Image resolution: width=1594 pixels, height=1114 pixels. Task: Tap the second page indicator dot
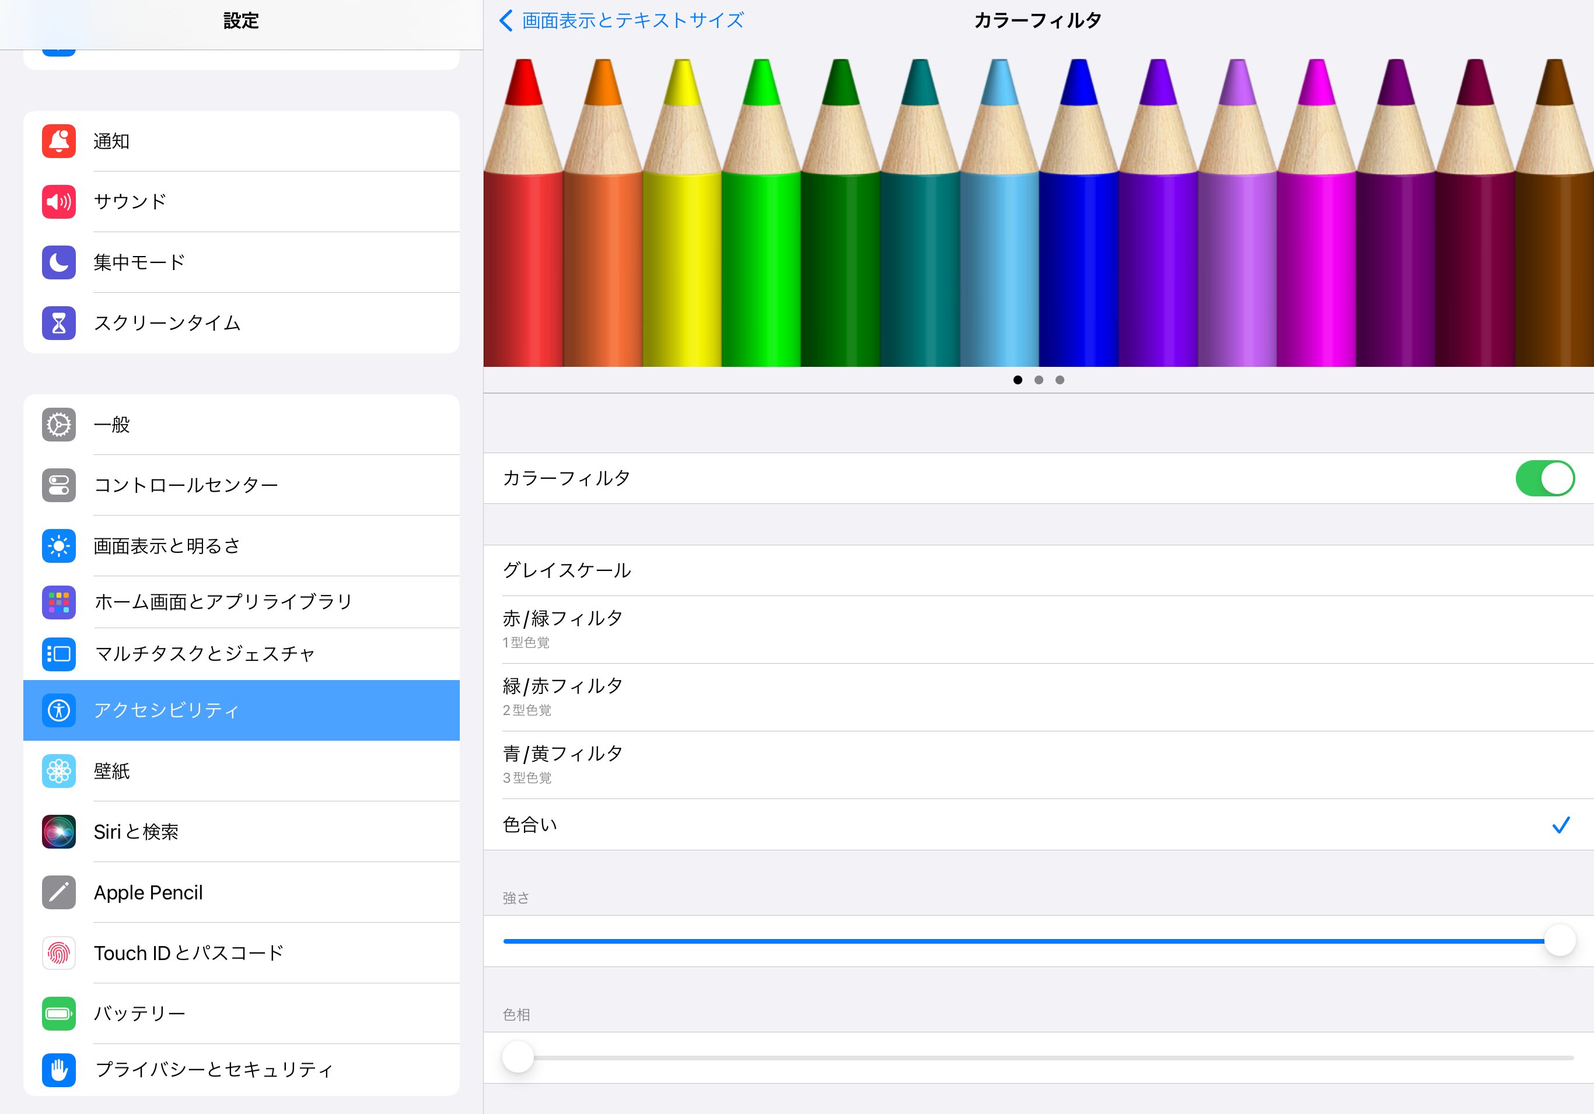[x=1039, y=380]
